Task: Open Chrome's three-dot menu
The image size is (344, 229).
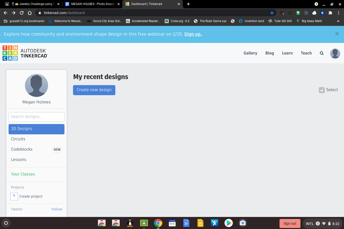Action: point(339,13)
